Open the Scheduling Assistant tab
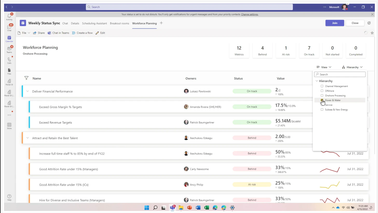This screenshot has height=213, width=378. coord(94,23)
